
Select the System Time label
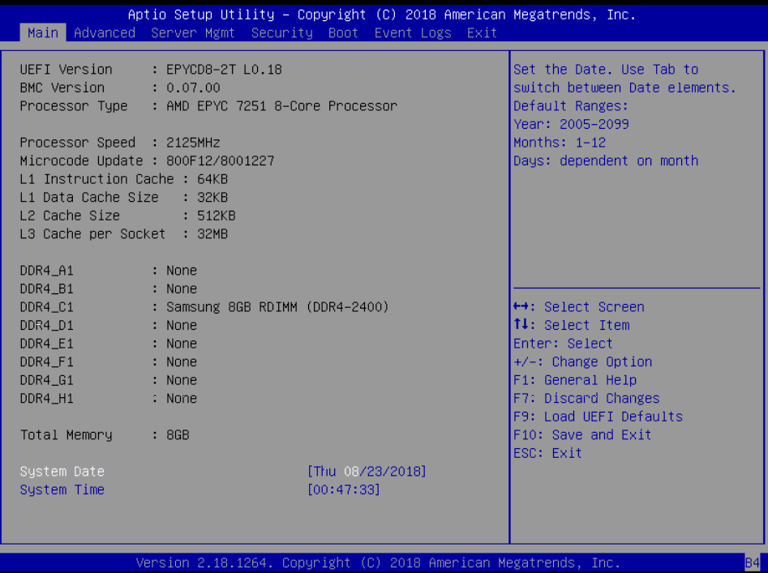tap(62, 490)
